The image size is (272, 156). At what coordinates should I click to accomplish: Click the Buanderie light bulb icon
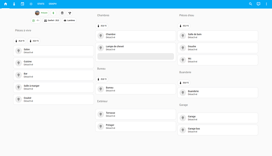tap(183, 93)
